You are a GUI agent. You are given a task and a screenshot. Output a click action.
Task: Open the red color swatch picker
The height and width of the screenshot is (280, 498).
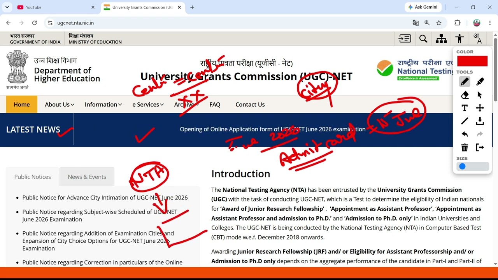coord(472,61)
